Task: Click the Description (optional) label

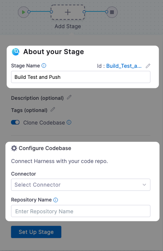Action: pyautogui.click(x=37, y=98)
